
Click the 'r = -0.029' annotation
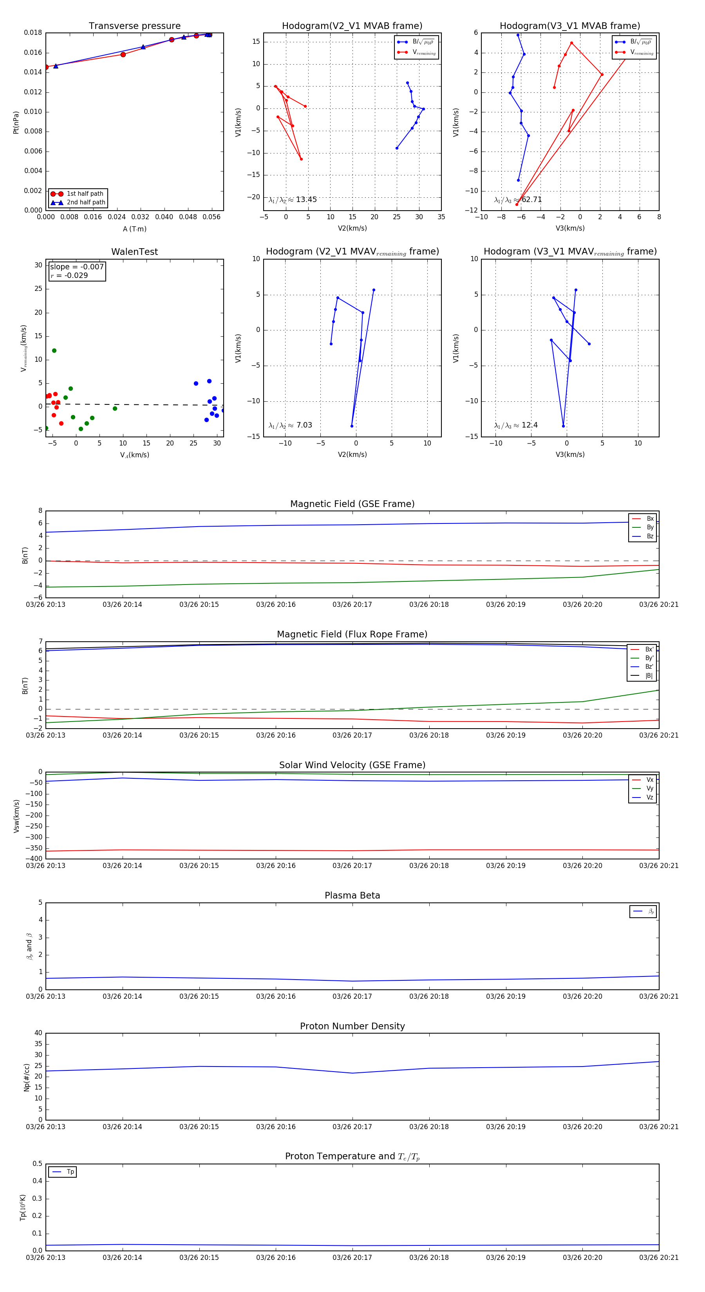coord(69,275)
